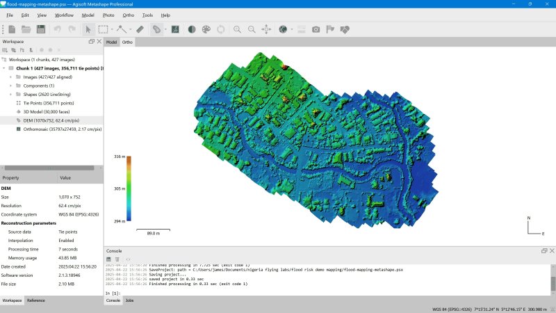Clear the console with trash icon

click(117, 259)
